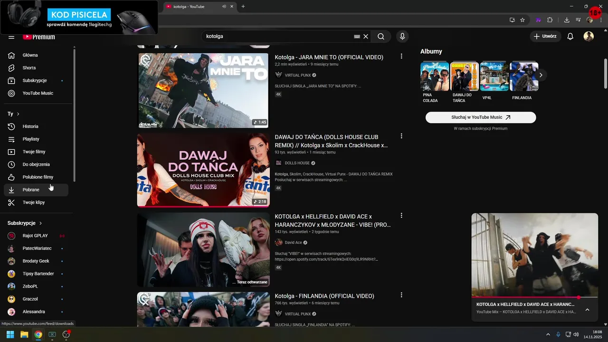Open a new browser tab
Viewport: 608px width, 342px height.
243,7
